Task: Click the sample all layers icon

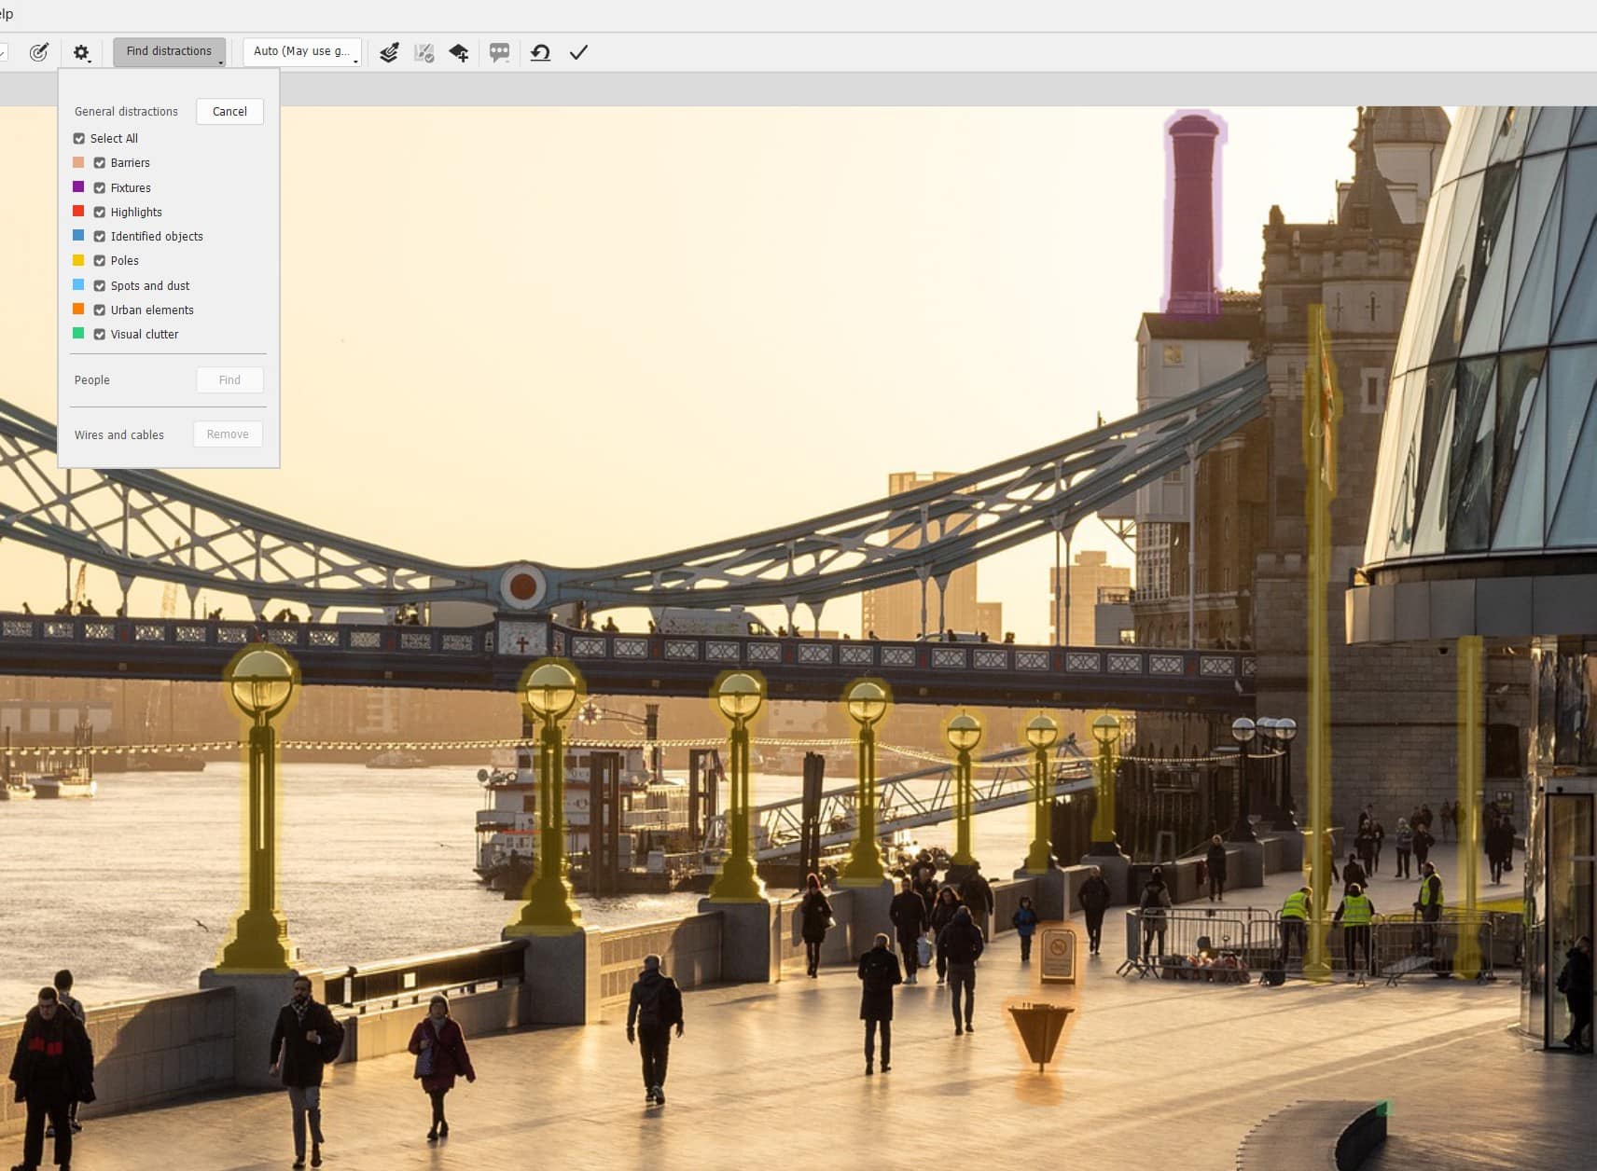Action: pos(389,52)
